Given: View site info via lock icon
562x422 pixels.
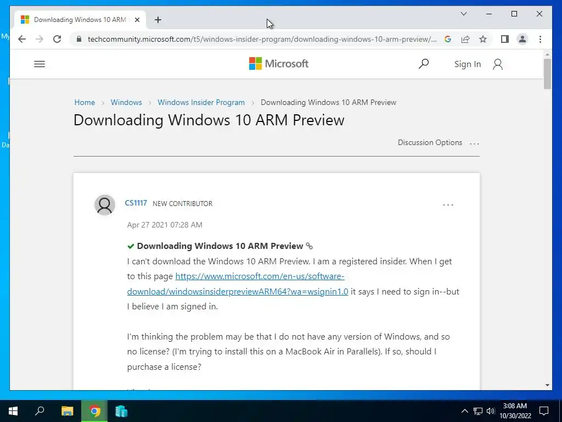Looking at the screenshot, I should click(x=79, y=39).
